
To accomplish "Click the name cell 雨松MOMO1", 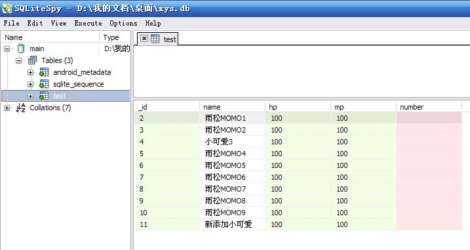I will [x=233, y=118].
